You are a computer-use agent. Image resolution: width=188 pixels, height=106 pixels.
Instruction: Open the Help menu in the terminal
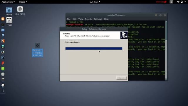coord(106,19)
